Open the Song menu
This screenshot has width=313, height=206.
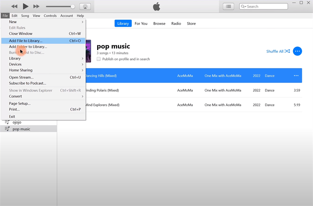[x=25, y=15]
